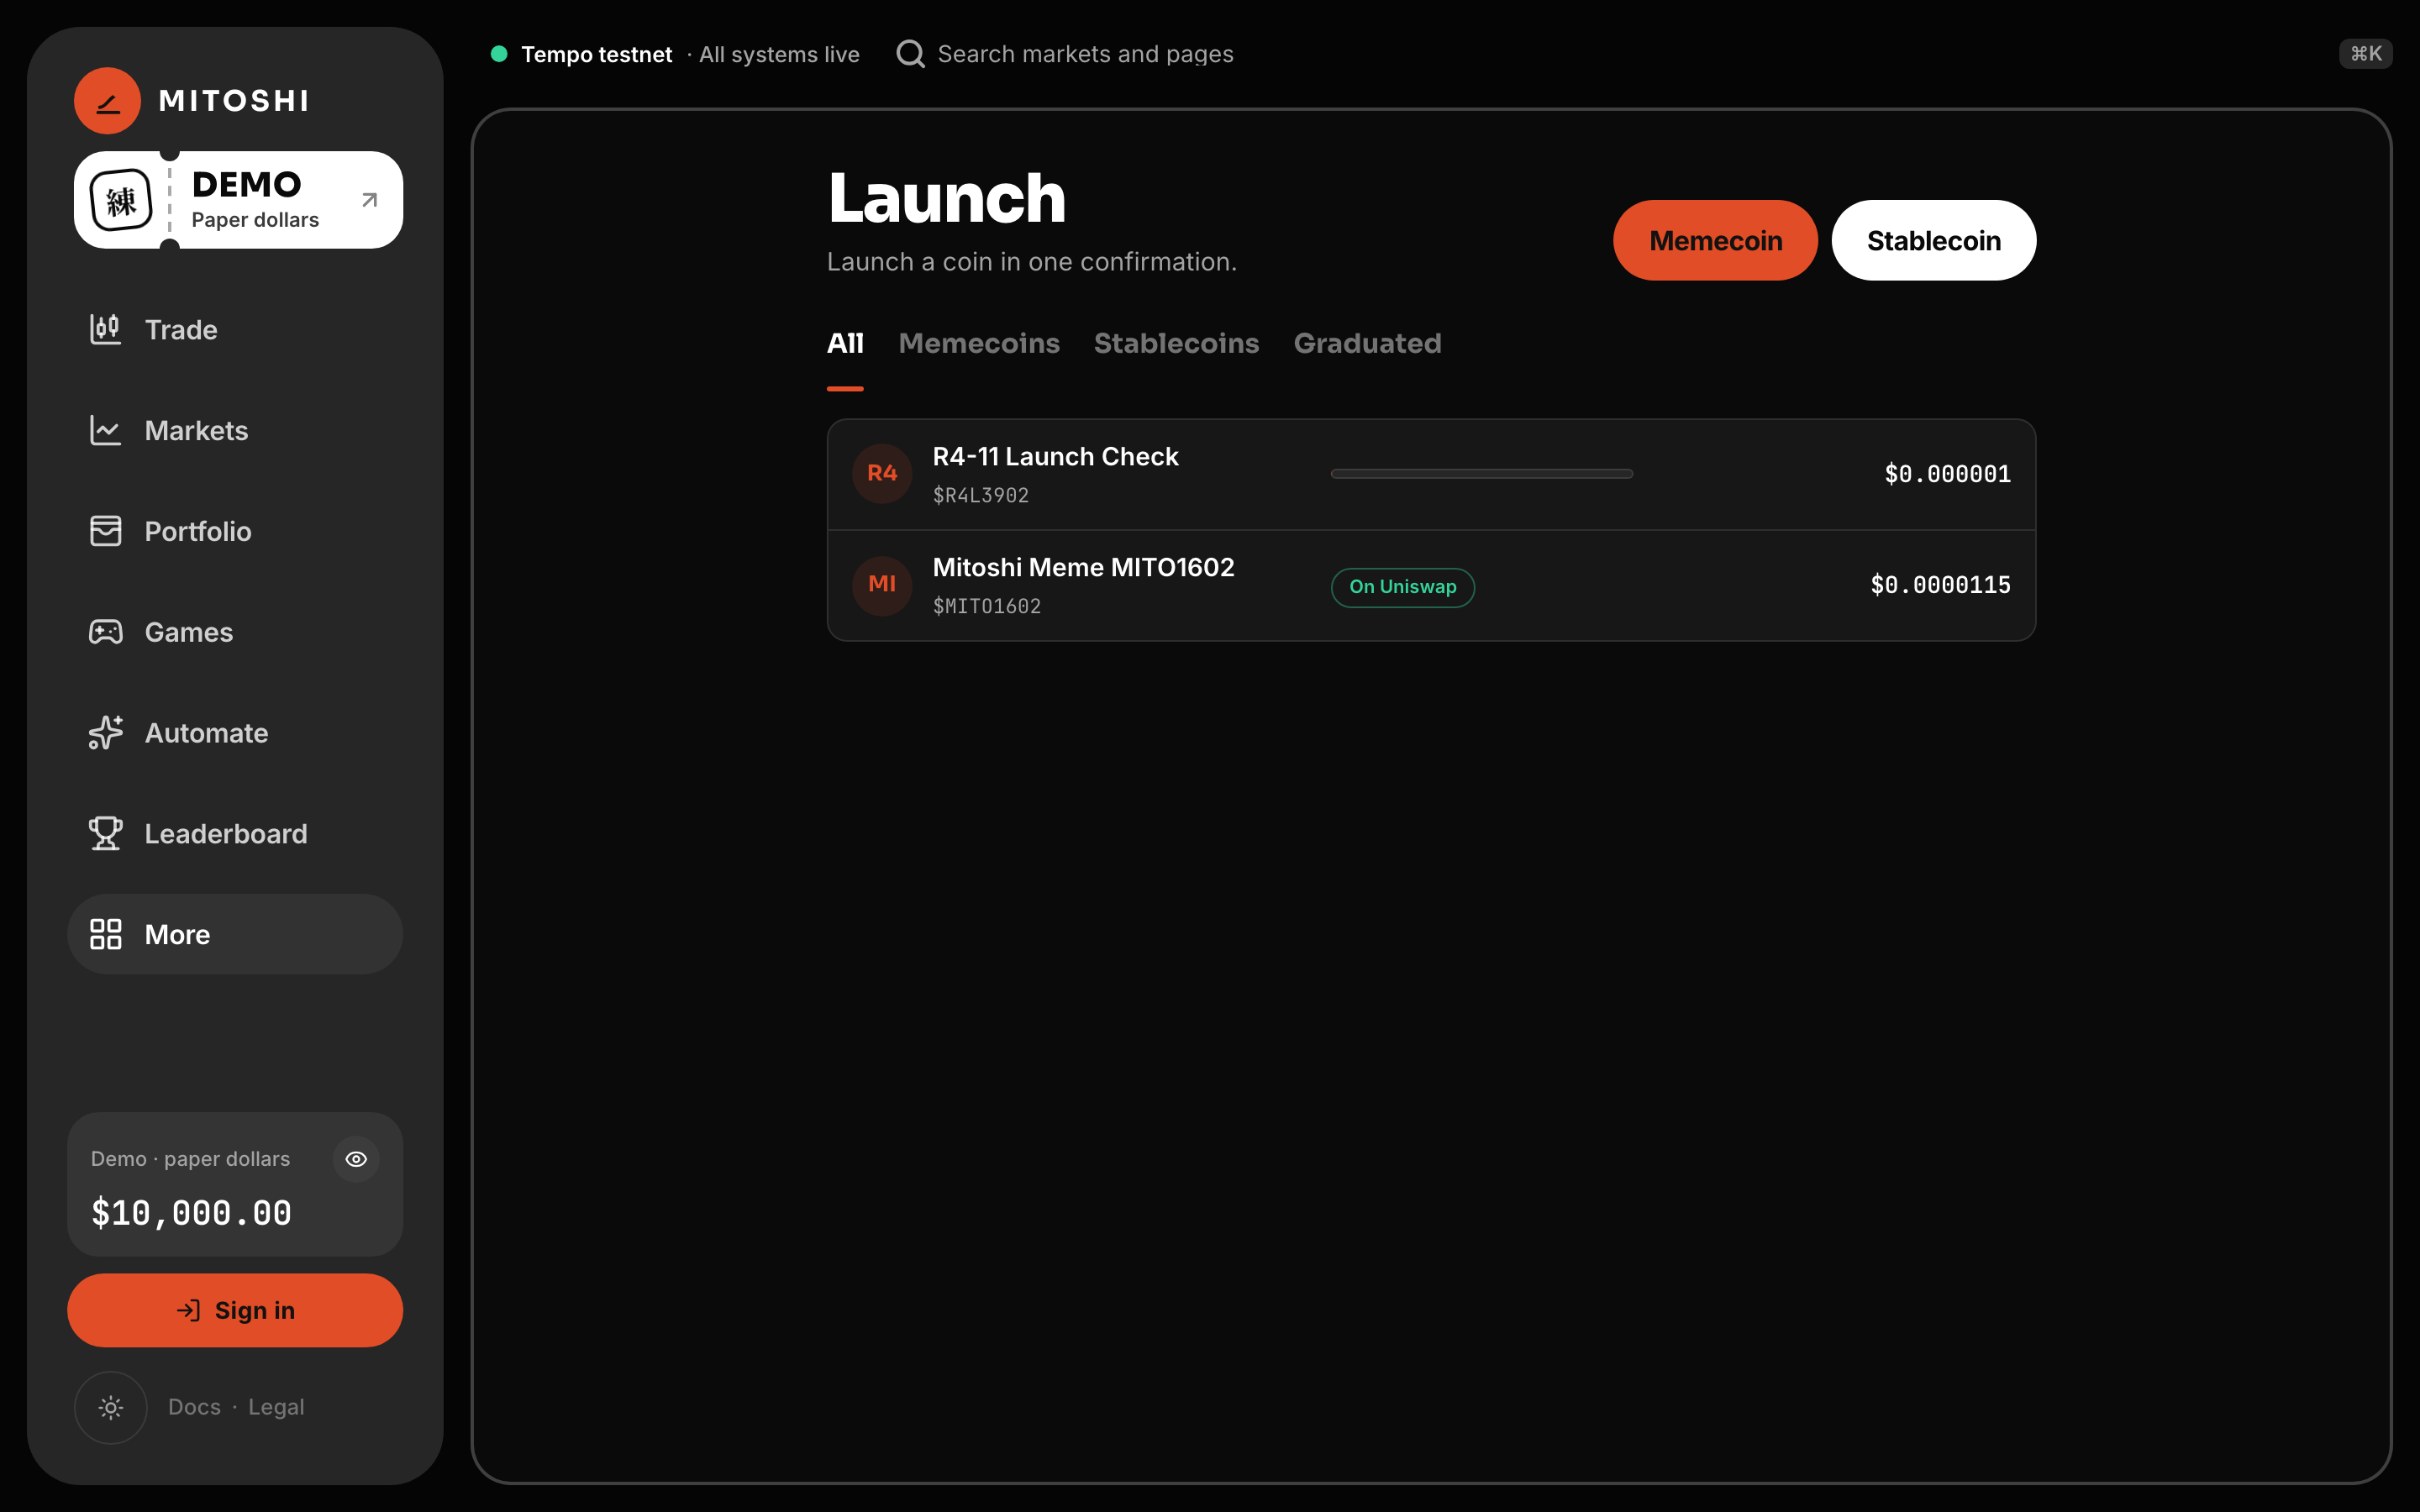Click the $MITO1602 ticker text
Image resolution: width=2420 pixels, height=1512 pixels.
(986, 607)
